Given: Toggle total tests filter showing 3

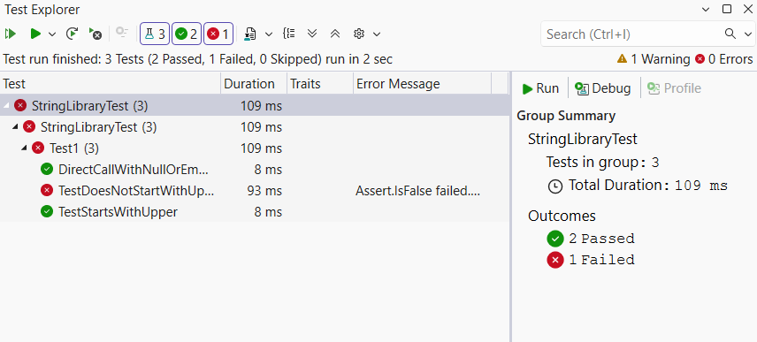Looking at the screenshot, I should point(155,34).
